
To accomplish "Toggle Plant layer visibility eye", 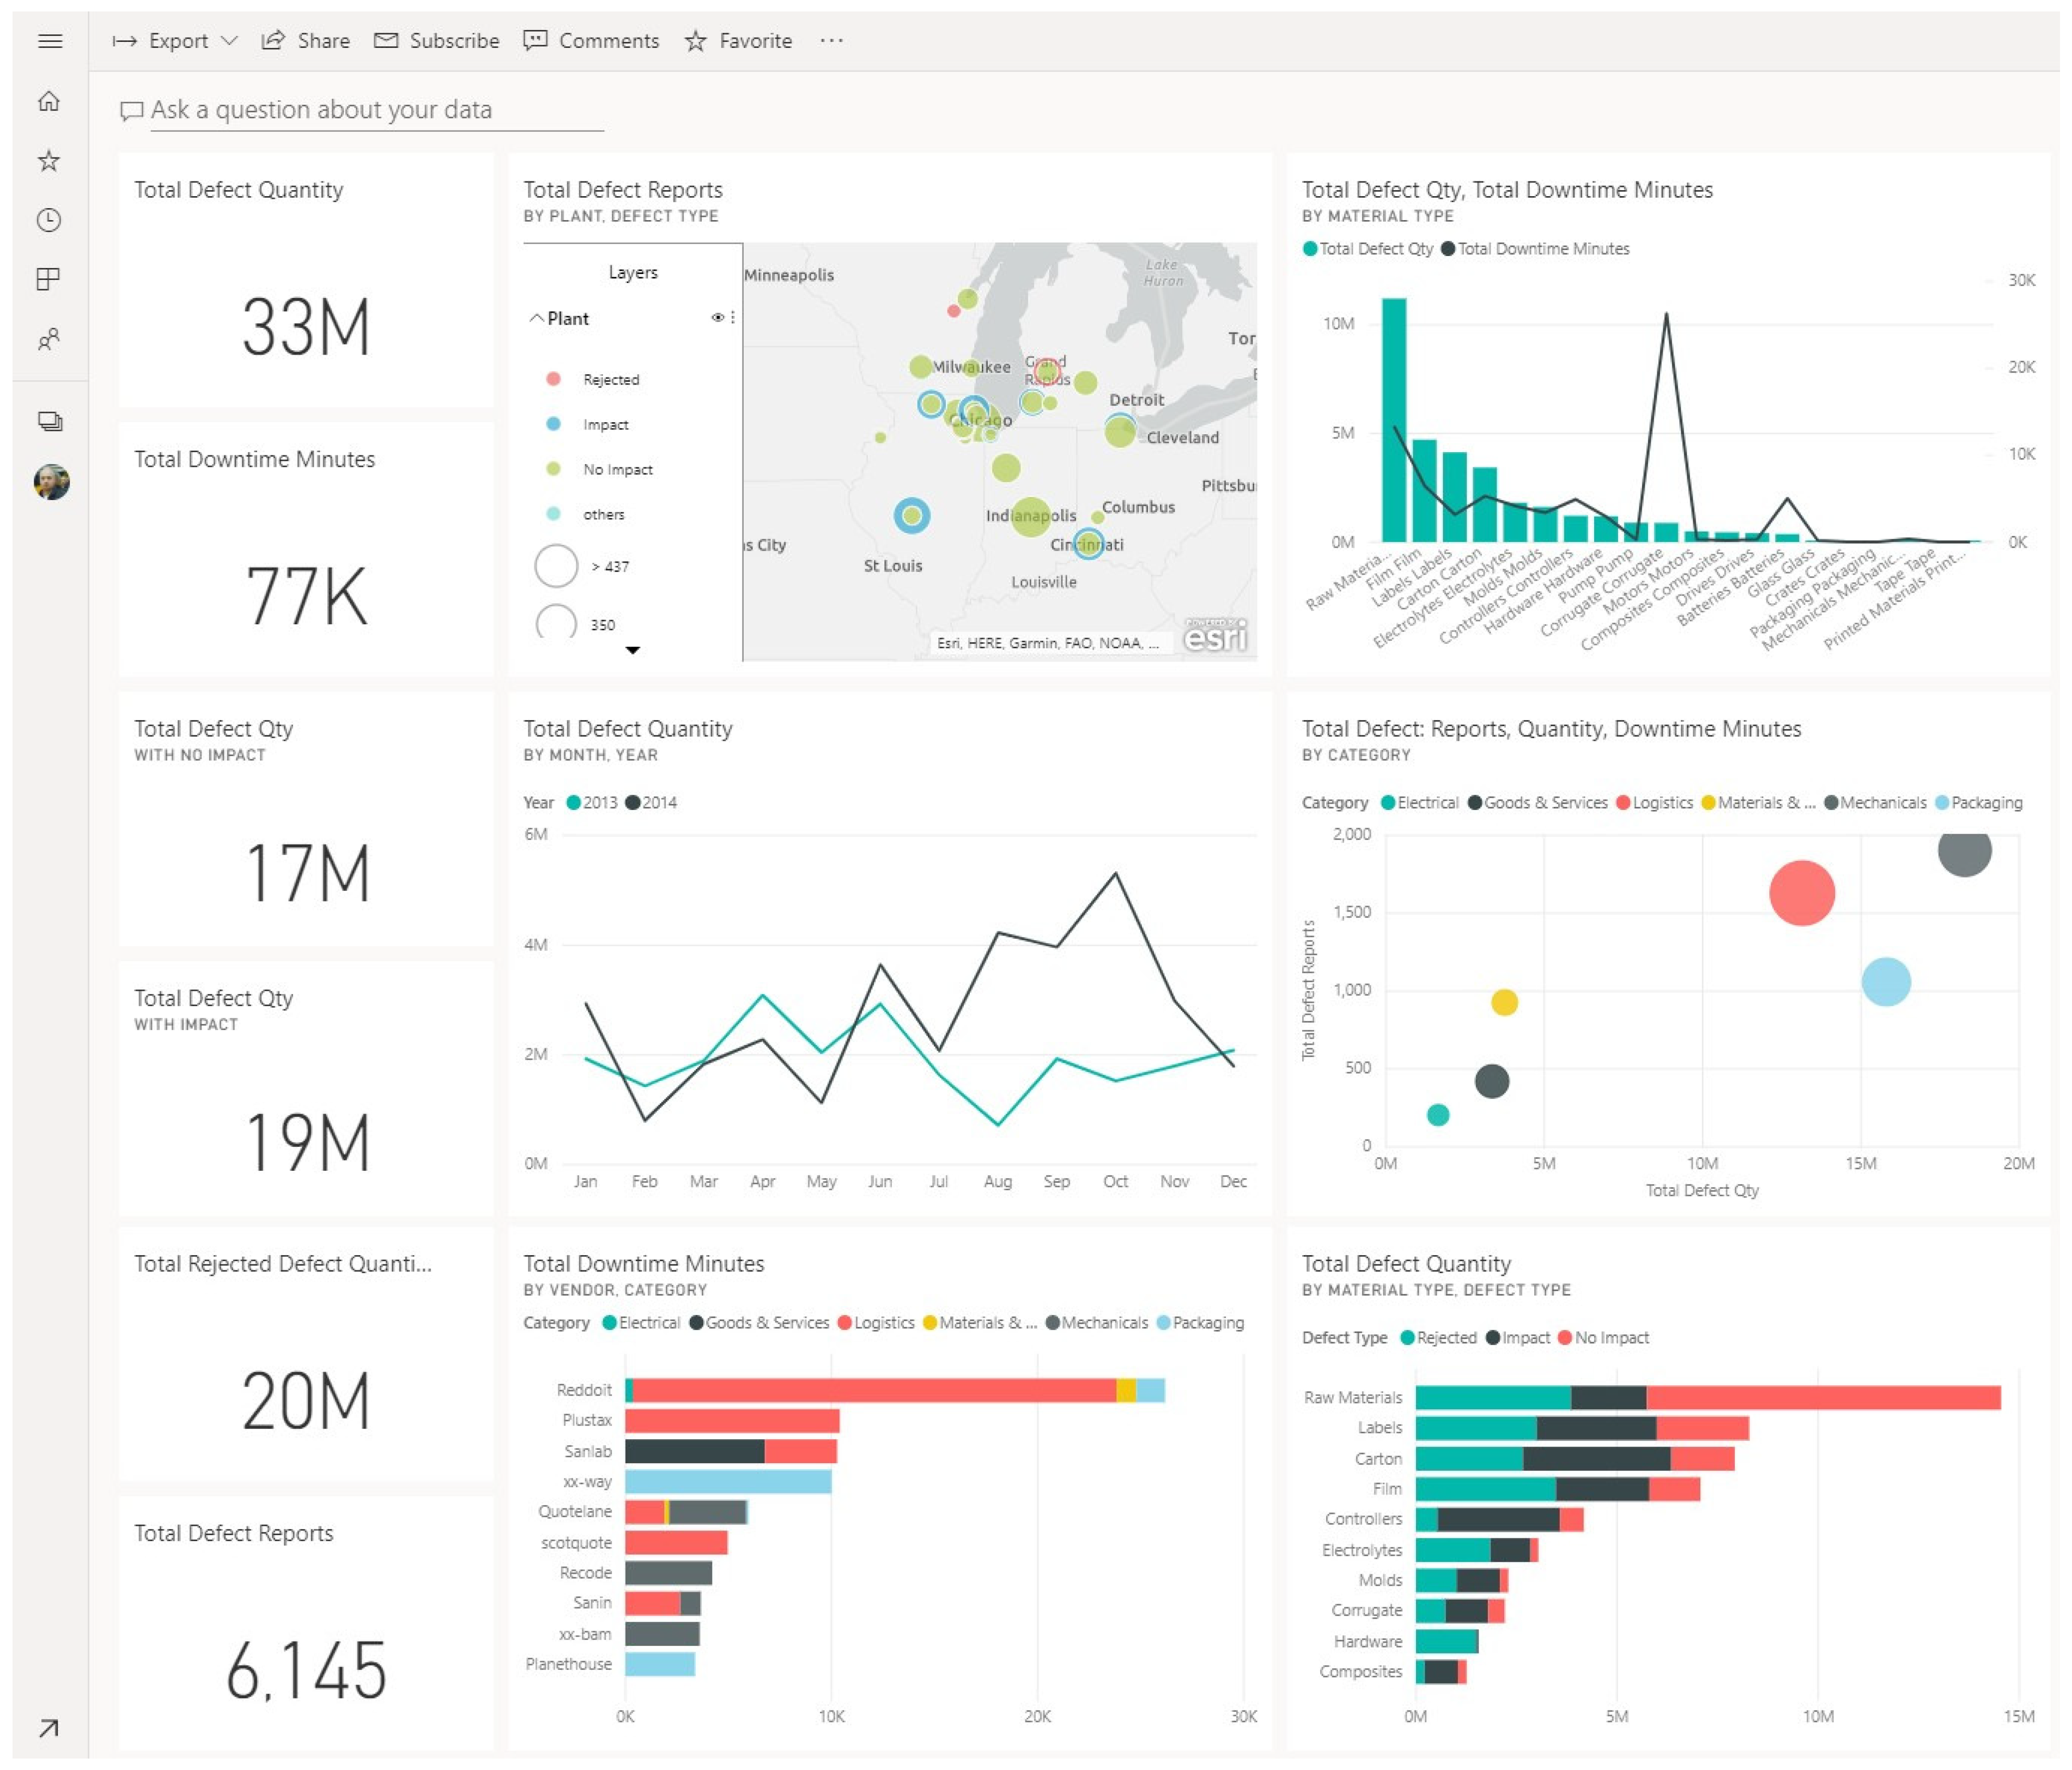I will (x=717, y=318).
